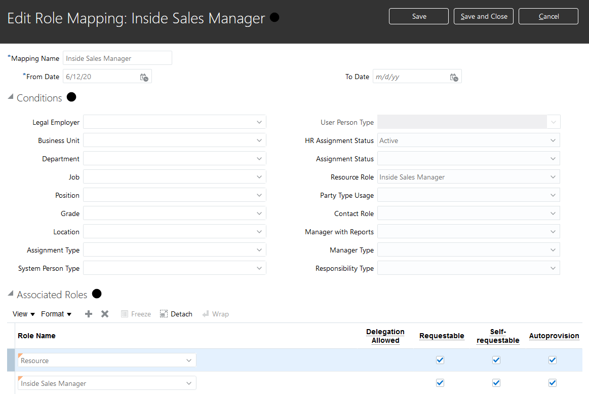This screenshot has height=394, width=589.
Task: Expand the HR Assignment Status dropdown
Action: tap(553, 140)
